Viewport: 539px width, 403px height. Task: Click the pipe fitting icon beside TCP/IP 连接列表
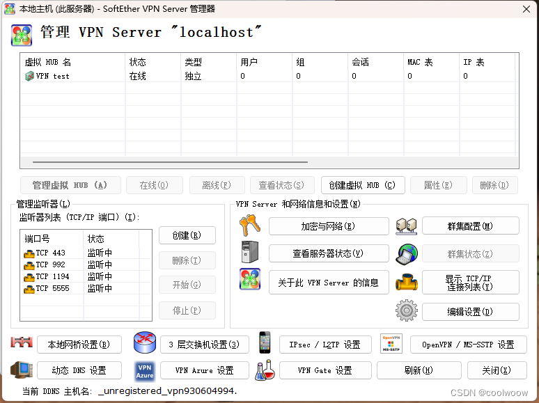(x=406, y=282)
